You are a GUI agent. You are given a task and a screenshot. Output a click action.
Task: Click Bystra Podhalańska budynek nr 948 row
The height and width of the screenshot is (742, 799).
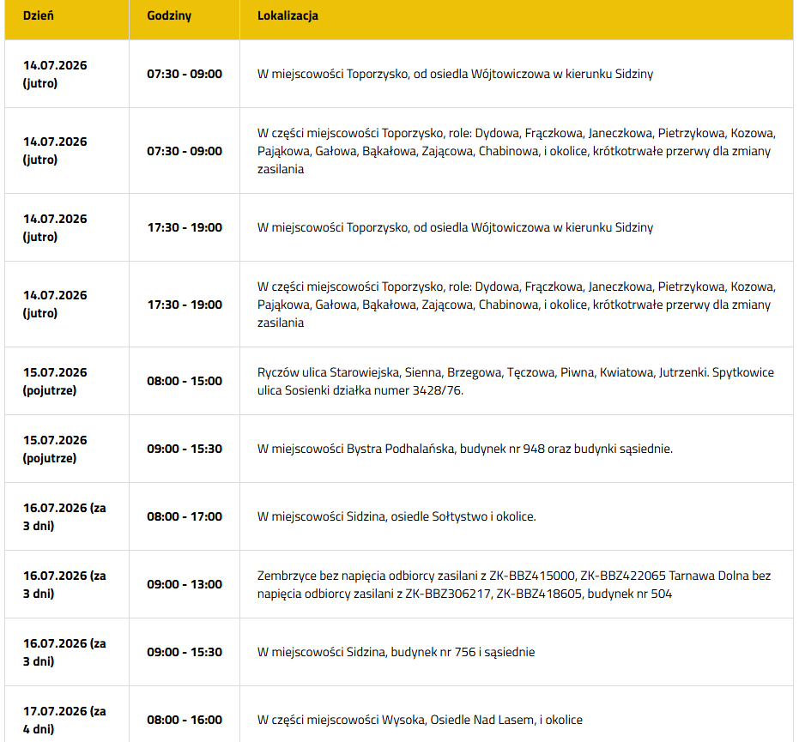point(399,449)
